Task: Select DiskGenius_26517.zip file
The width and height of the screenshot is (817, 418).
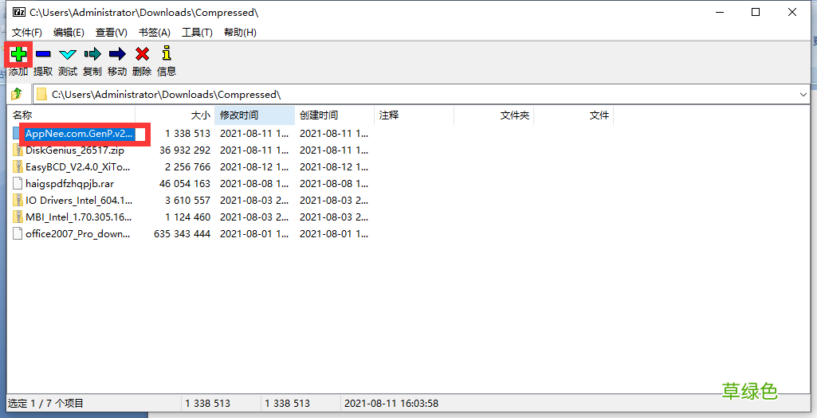Action: pyautogui.click(x=75, y=150)
